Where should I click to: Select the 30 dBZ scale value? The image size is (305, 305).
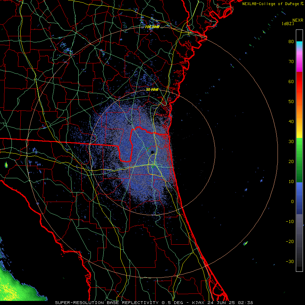pyautogui.click(x=291, y=141)
